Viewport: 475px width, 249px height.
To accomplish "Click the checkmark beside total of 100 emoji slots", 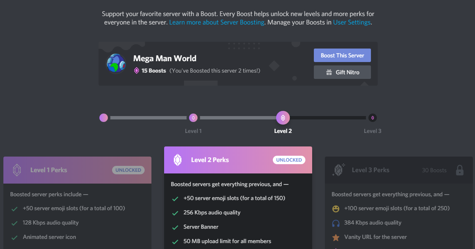I will point(14,209).
